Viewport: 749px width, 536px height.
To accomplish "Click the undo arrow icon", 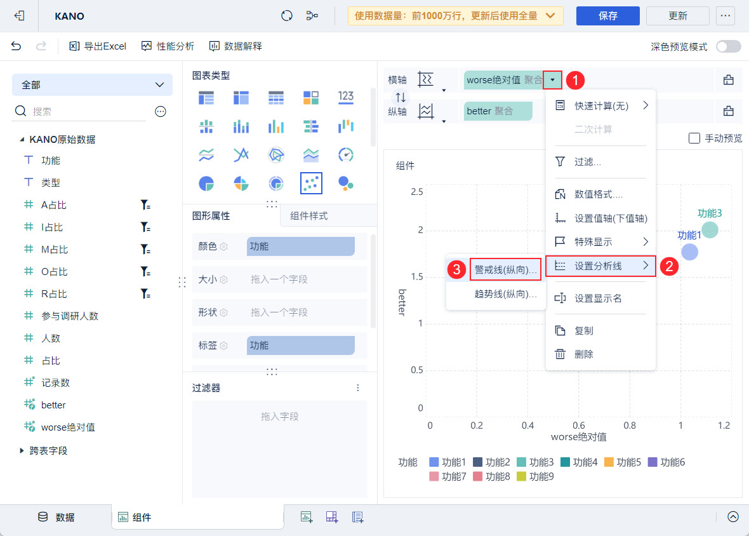I will click(x=17, y=46).
